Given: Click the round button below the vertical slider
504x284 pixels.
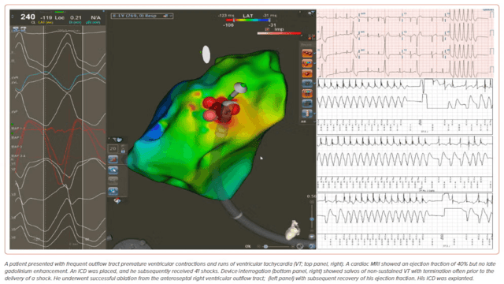Looking at the screenshot, I should [x=312, y=237].
